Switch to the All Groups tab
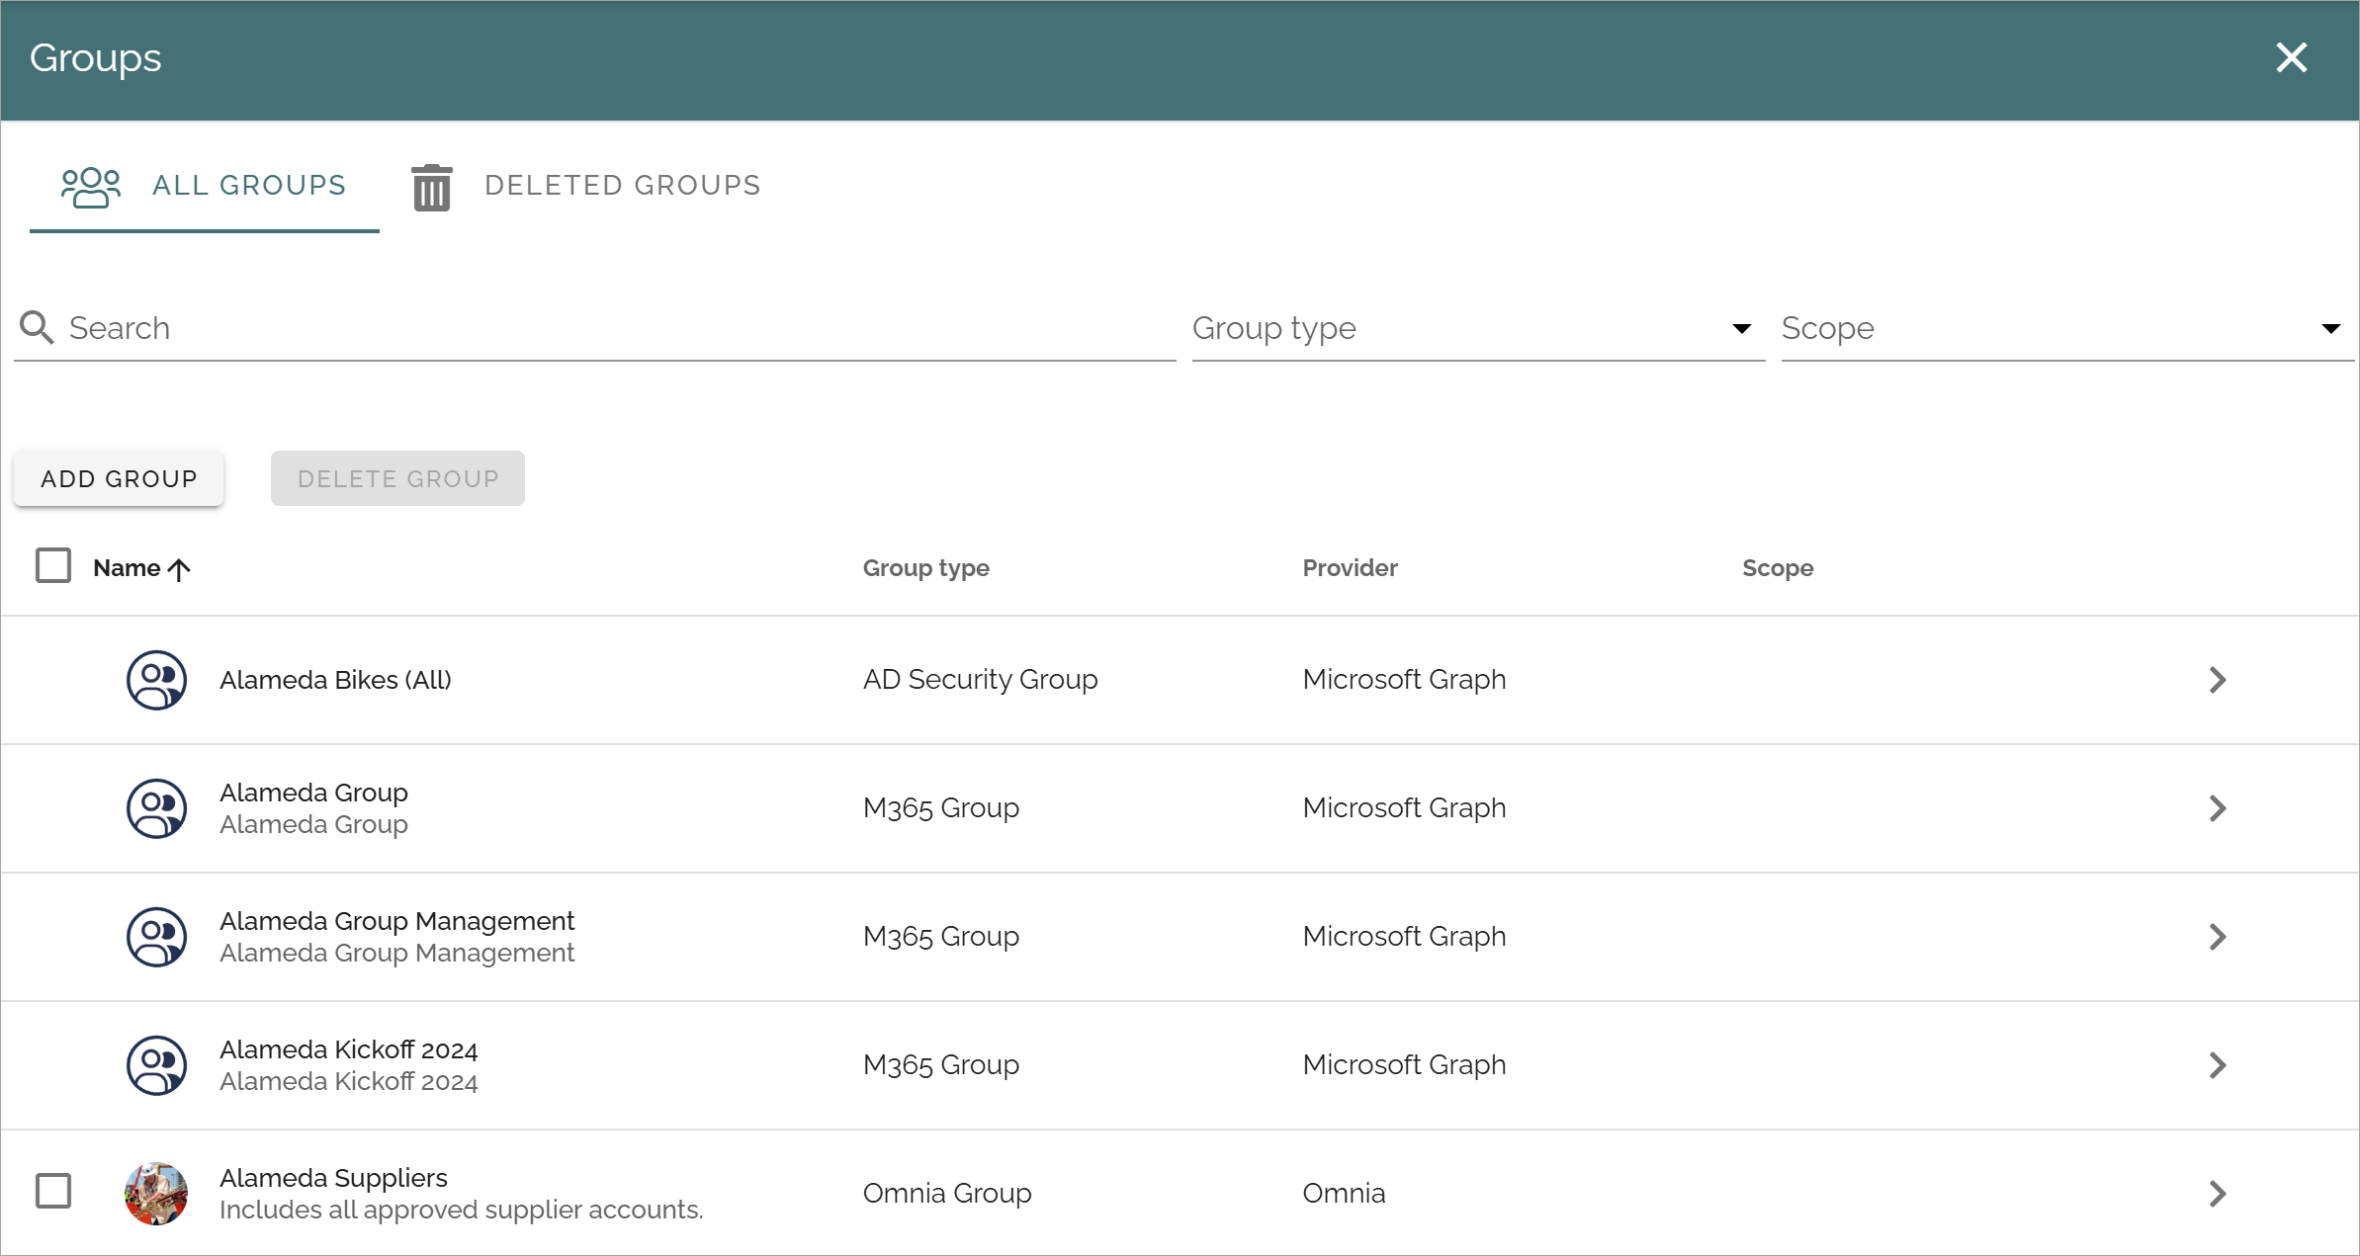 click(205, 186)
